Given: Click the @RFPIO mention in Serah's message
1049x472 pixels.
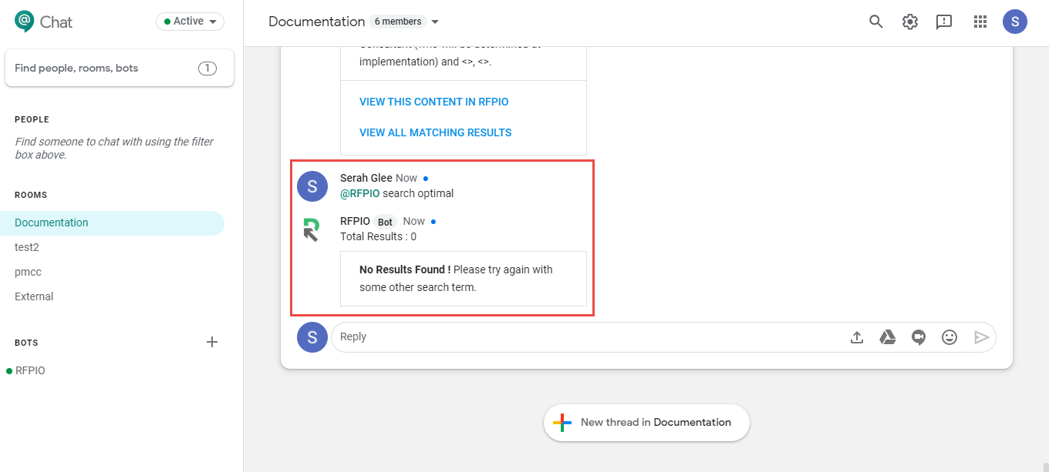Looking at the screenshot, I should click(360, 193).
